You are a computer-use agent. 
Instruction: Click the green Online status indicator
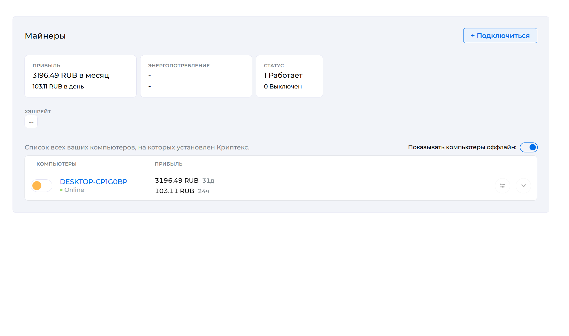click(x=61, y=190)
